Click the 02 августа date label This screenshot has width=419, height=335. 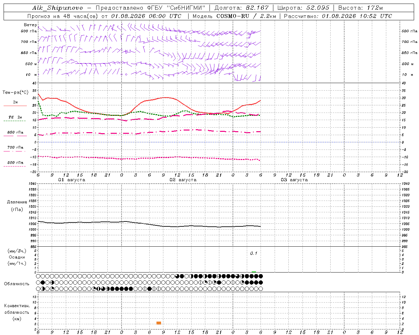(x=183, y=180)
